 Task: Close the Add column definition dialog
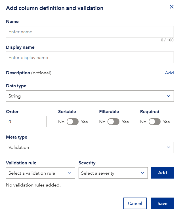tap(171, 7)
